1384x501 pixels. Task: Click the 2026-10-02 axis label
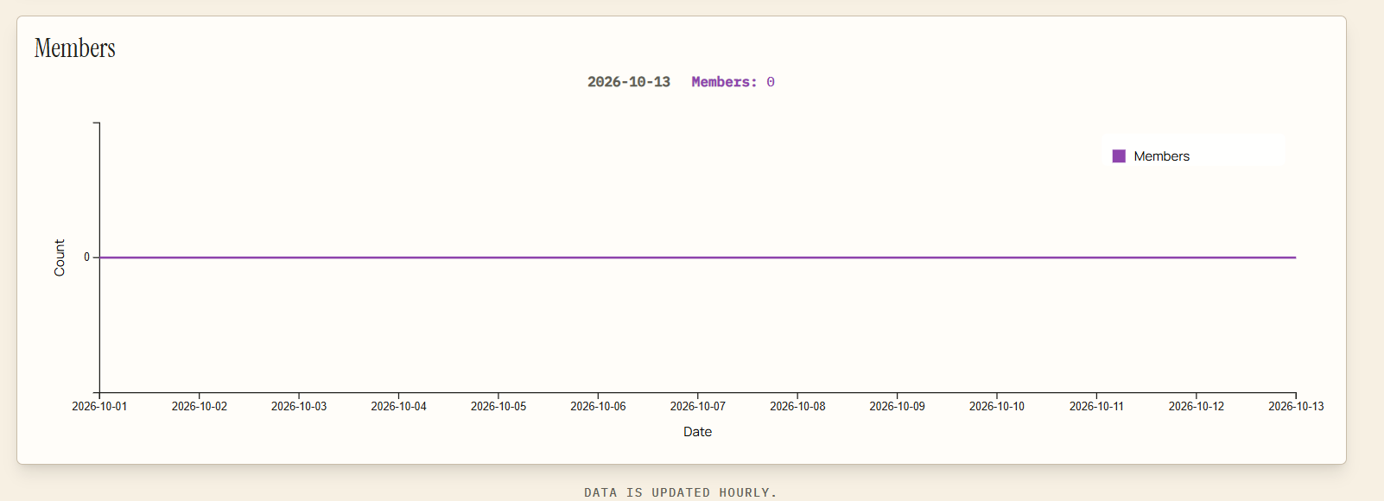click(200, 406)
